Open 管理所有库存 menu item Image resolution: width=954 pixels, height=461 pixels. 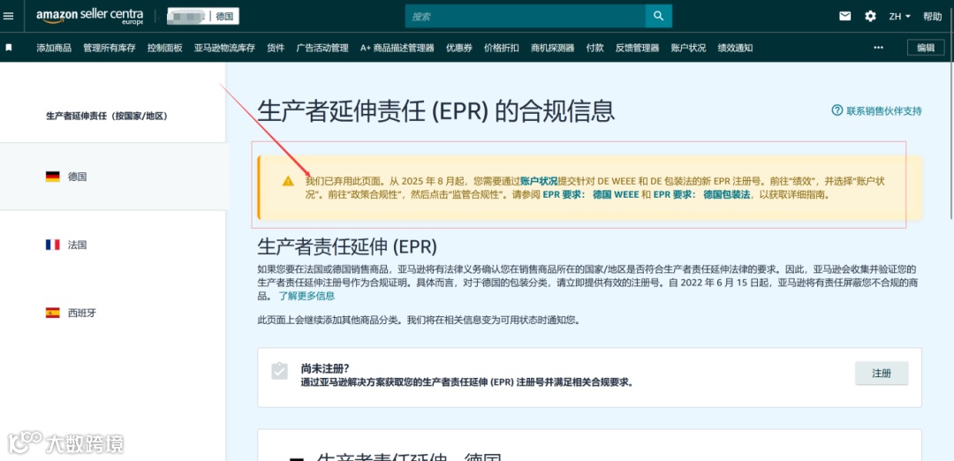click(x=109, y=48)
